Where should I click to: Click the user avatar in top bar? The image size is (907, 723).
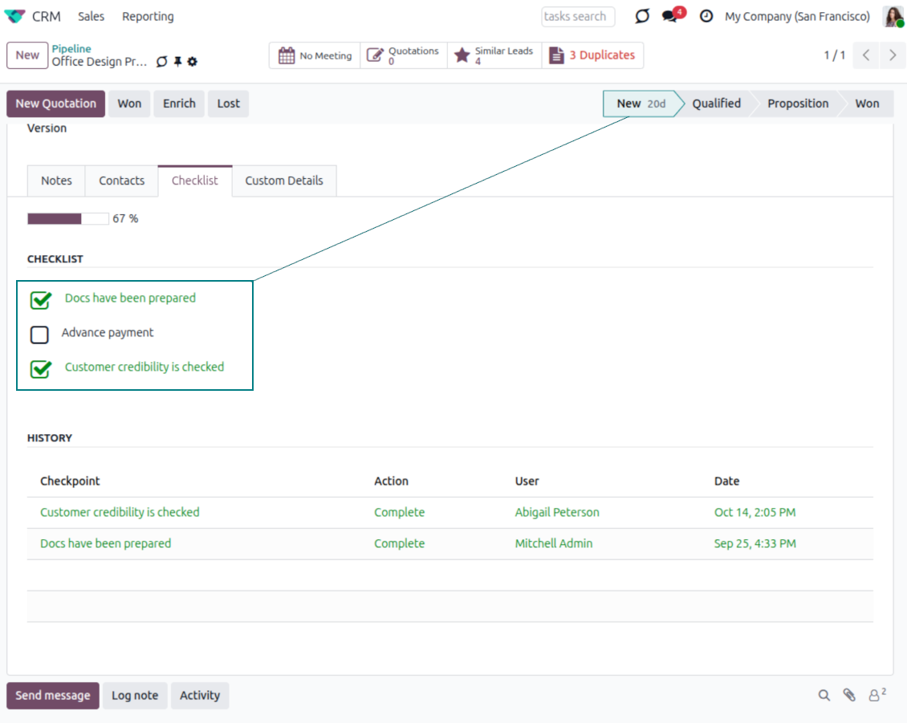click(x=893, y=16)
